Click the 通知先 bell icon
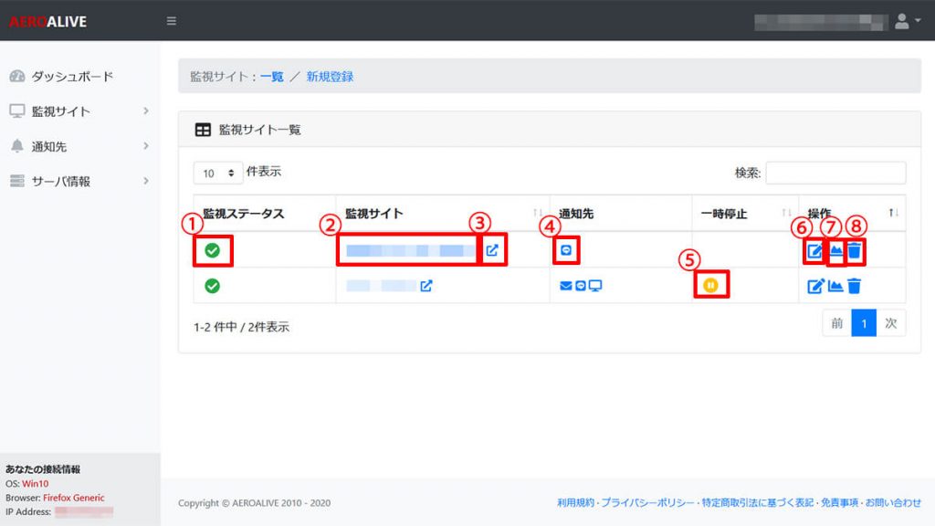The image size is (935, 526). tap(17, 146)
